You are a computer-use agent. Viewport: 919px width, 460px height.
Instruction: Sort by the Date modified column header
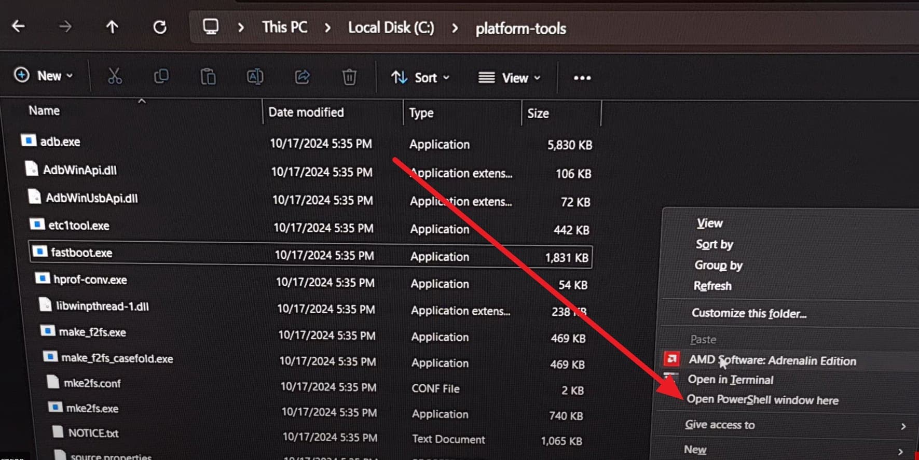coord(306,112)
